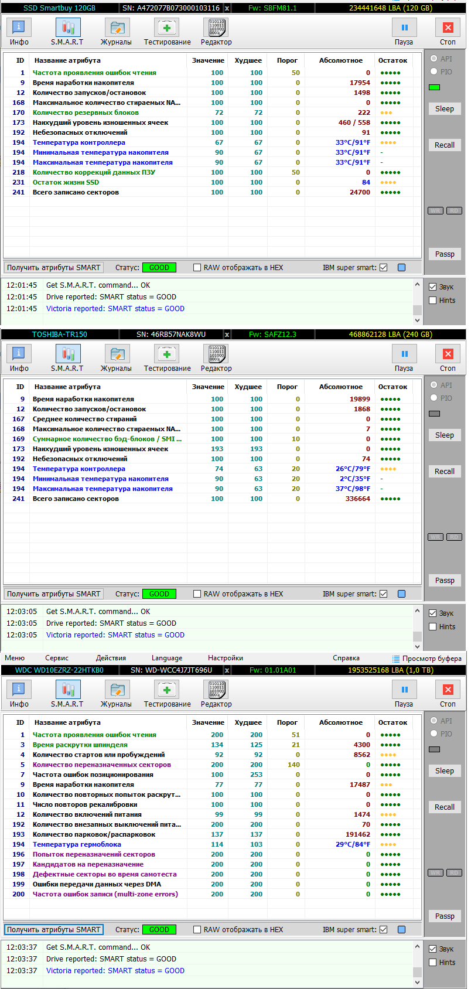Toggle Звук checkbox in SSD Smartbuy window
The image size is (471, 989).
pos(433,287)
